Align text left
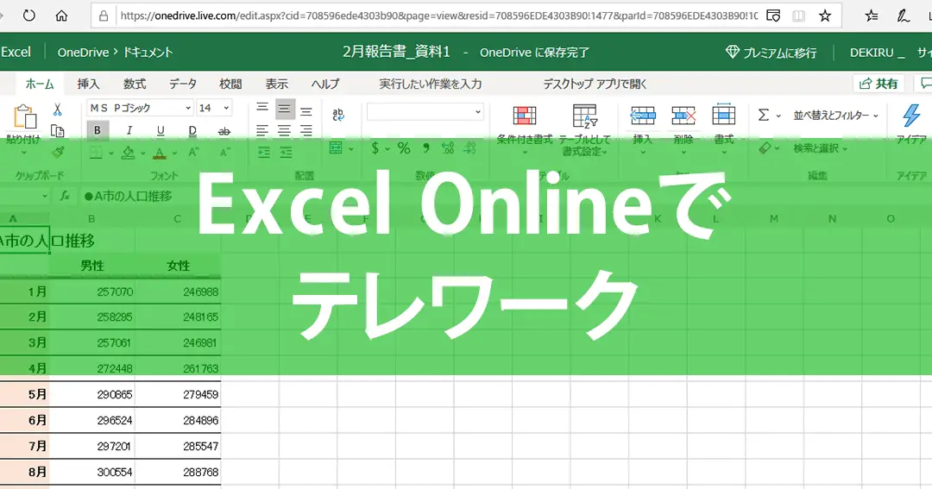Screen dimensions: 932x489 click(262, 130)
